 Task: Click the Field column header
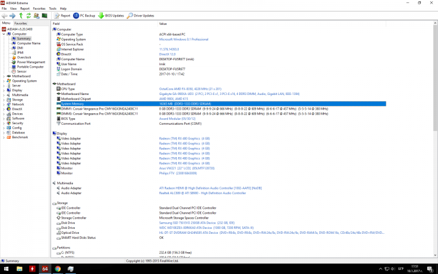(105, 24)
